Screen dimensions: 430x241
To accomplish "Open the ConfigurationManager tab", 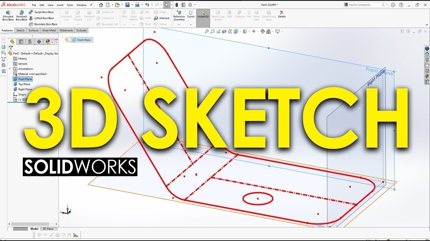I will coord(30,42).
